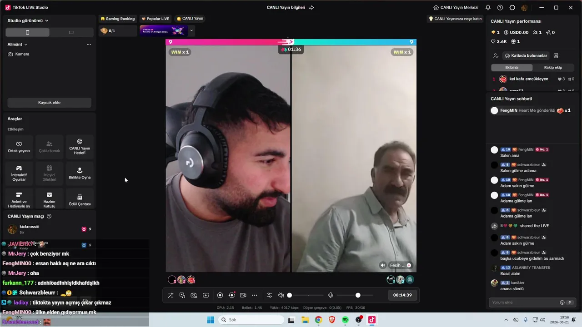Screen dimensions: 582x327
Task: Open İzleyici Dilekleri
Action: 49,173
